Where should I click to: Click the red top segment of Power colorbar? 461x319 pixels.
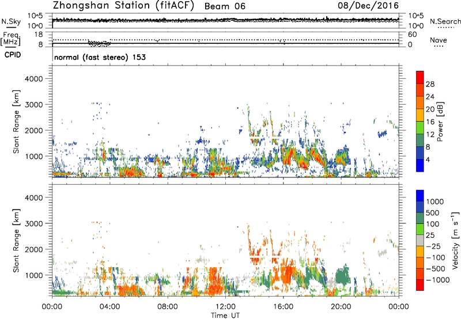click(x=420, y=77)
